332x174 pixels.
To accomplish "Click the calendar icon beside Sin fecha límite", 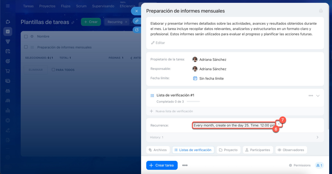I will pyautogui.click(x=195, y=78).
